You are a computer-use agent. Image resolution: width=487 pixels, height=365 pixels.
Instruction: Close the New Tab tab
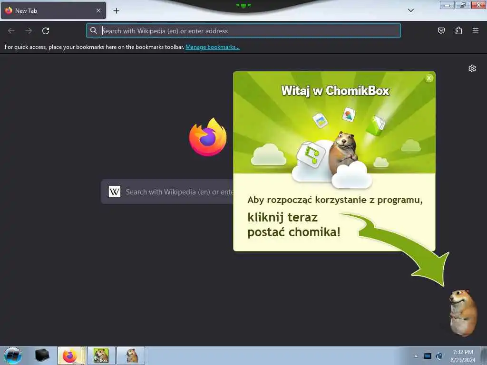[x=98, y=10]
